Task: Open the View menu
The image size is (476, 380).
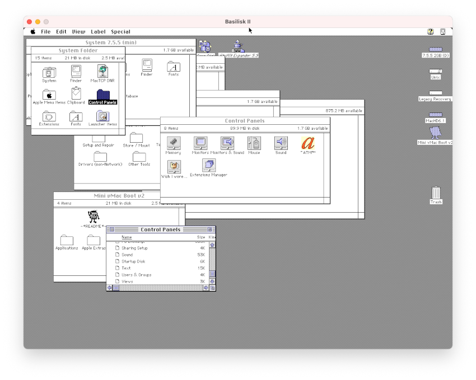Action: (x=78, y=31)
